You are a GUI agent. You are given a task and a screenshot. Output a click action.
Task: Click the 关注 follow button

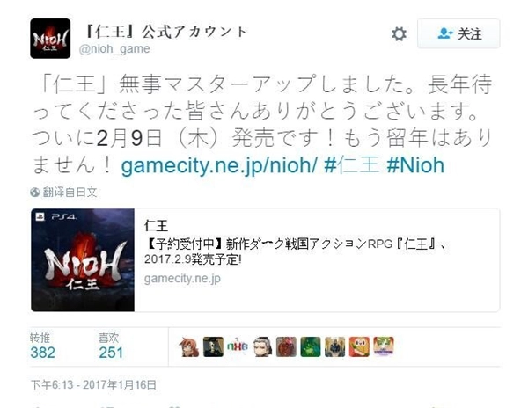point(458,33)
